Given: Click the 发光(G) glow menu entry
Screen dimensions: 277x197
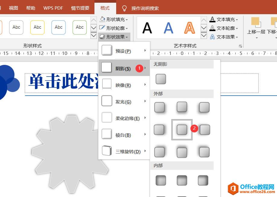Looking at the screenshot, I should (x=124, y=101).
